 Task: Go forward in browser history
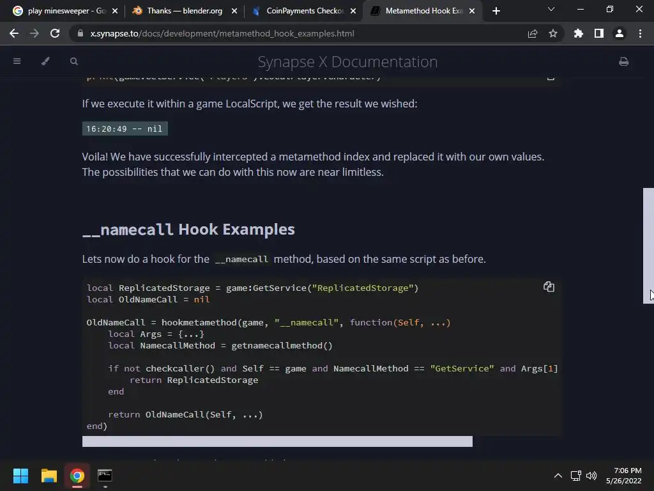pyautogui.click(x=34, y=33)
